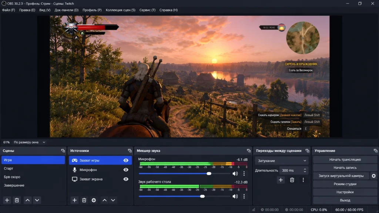Mute the Звук рабочего стола channel
Image resolution: width=379 pixels, height=213 pixels.
click(235, 196)
